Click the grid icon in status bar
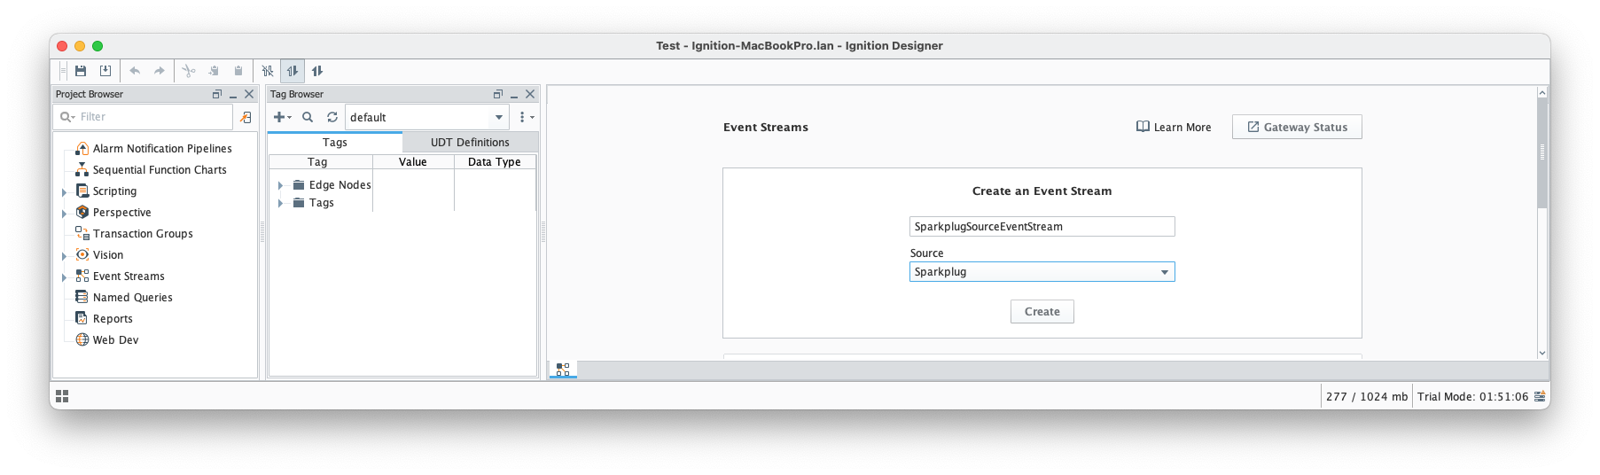1600x475 pixels. click(x=62, y=396)
